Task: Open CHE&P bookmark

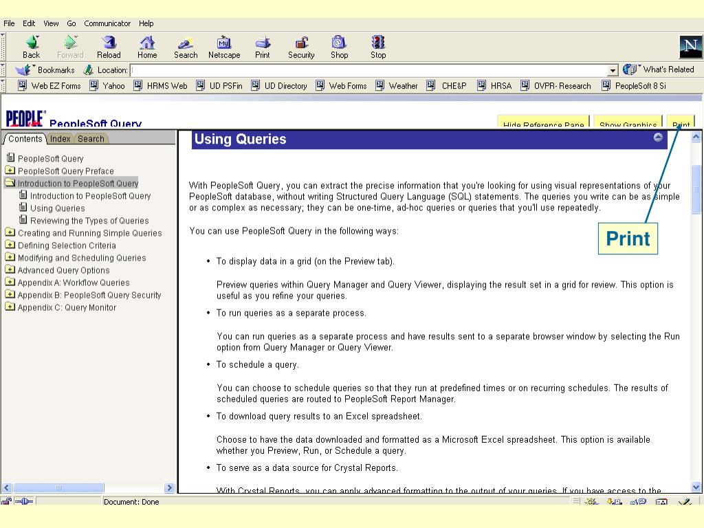Action: 447,86
